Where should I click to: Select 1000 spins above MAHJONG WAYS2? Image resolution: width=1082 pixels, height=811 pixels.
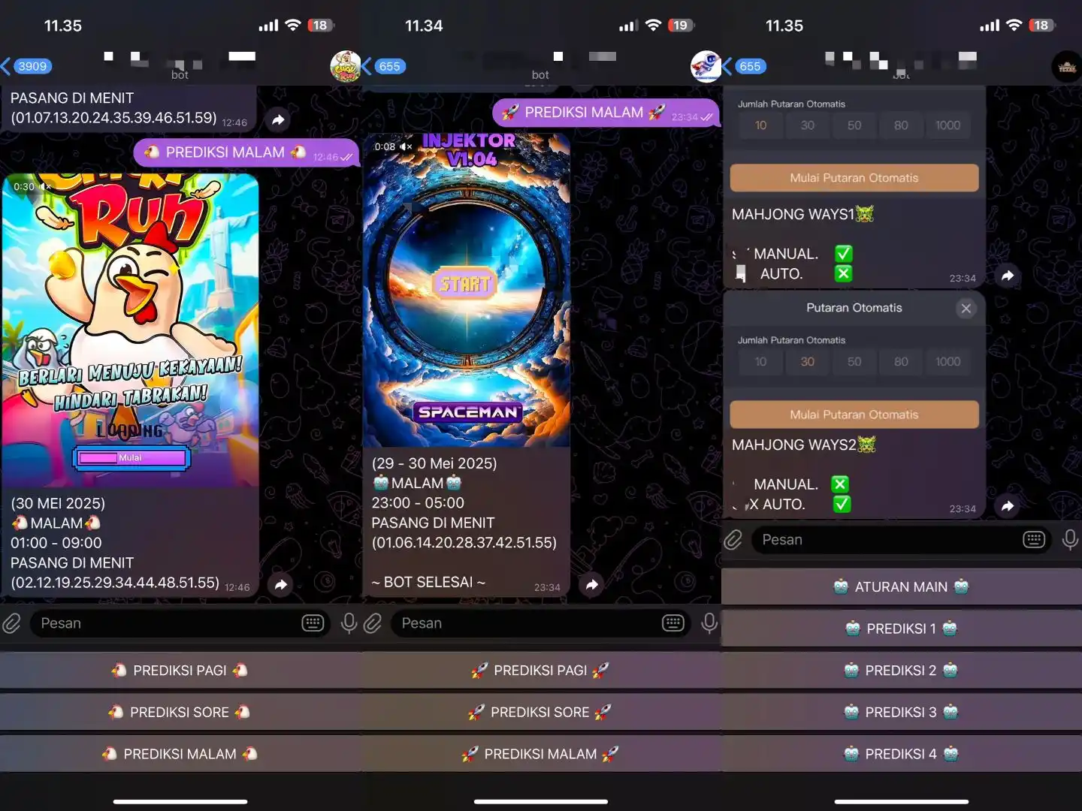(x=948, y=362)
